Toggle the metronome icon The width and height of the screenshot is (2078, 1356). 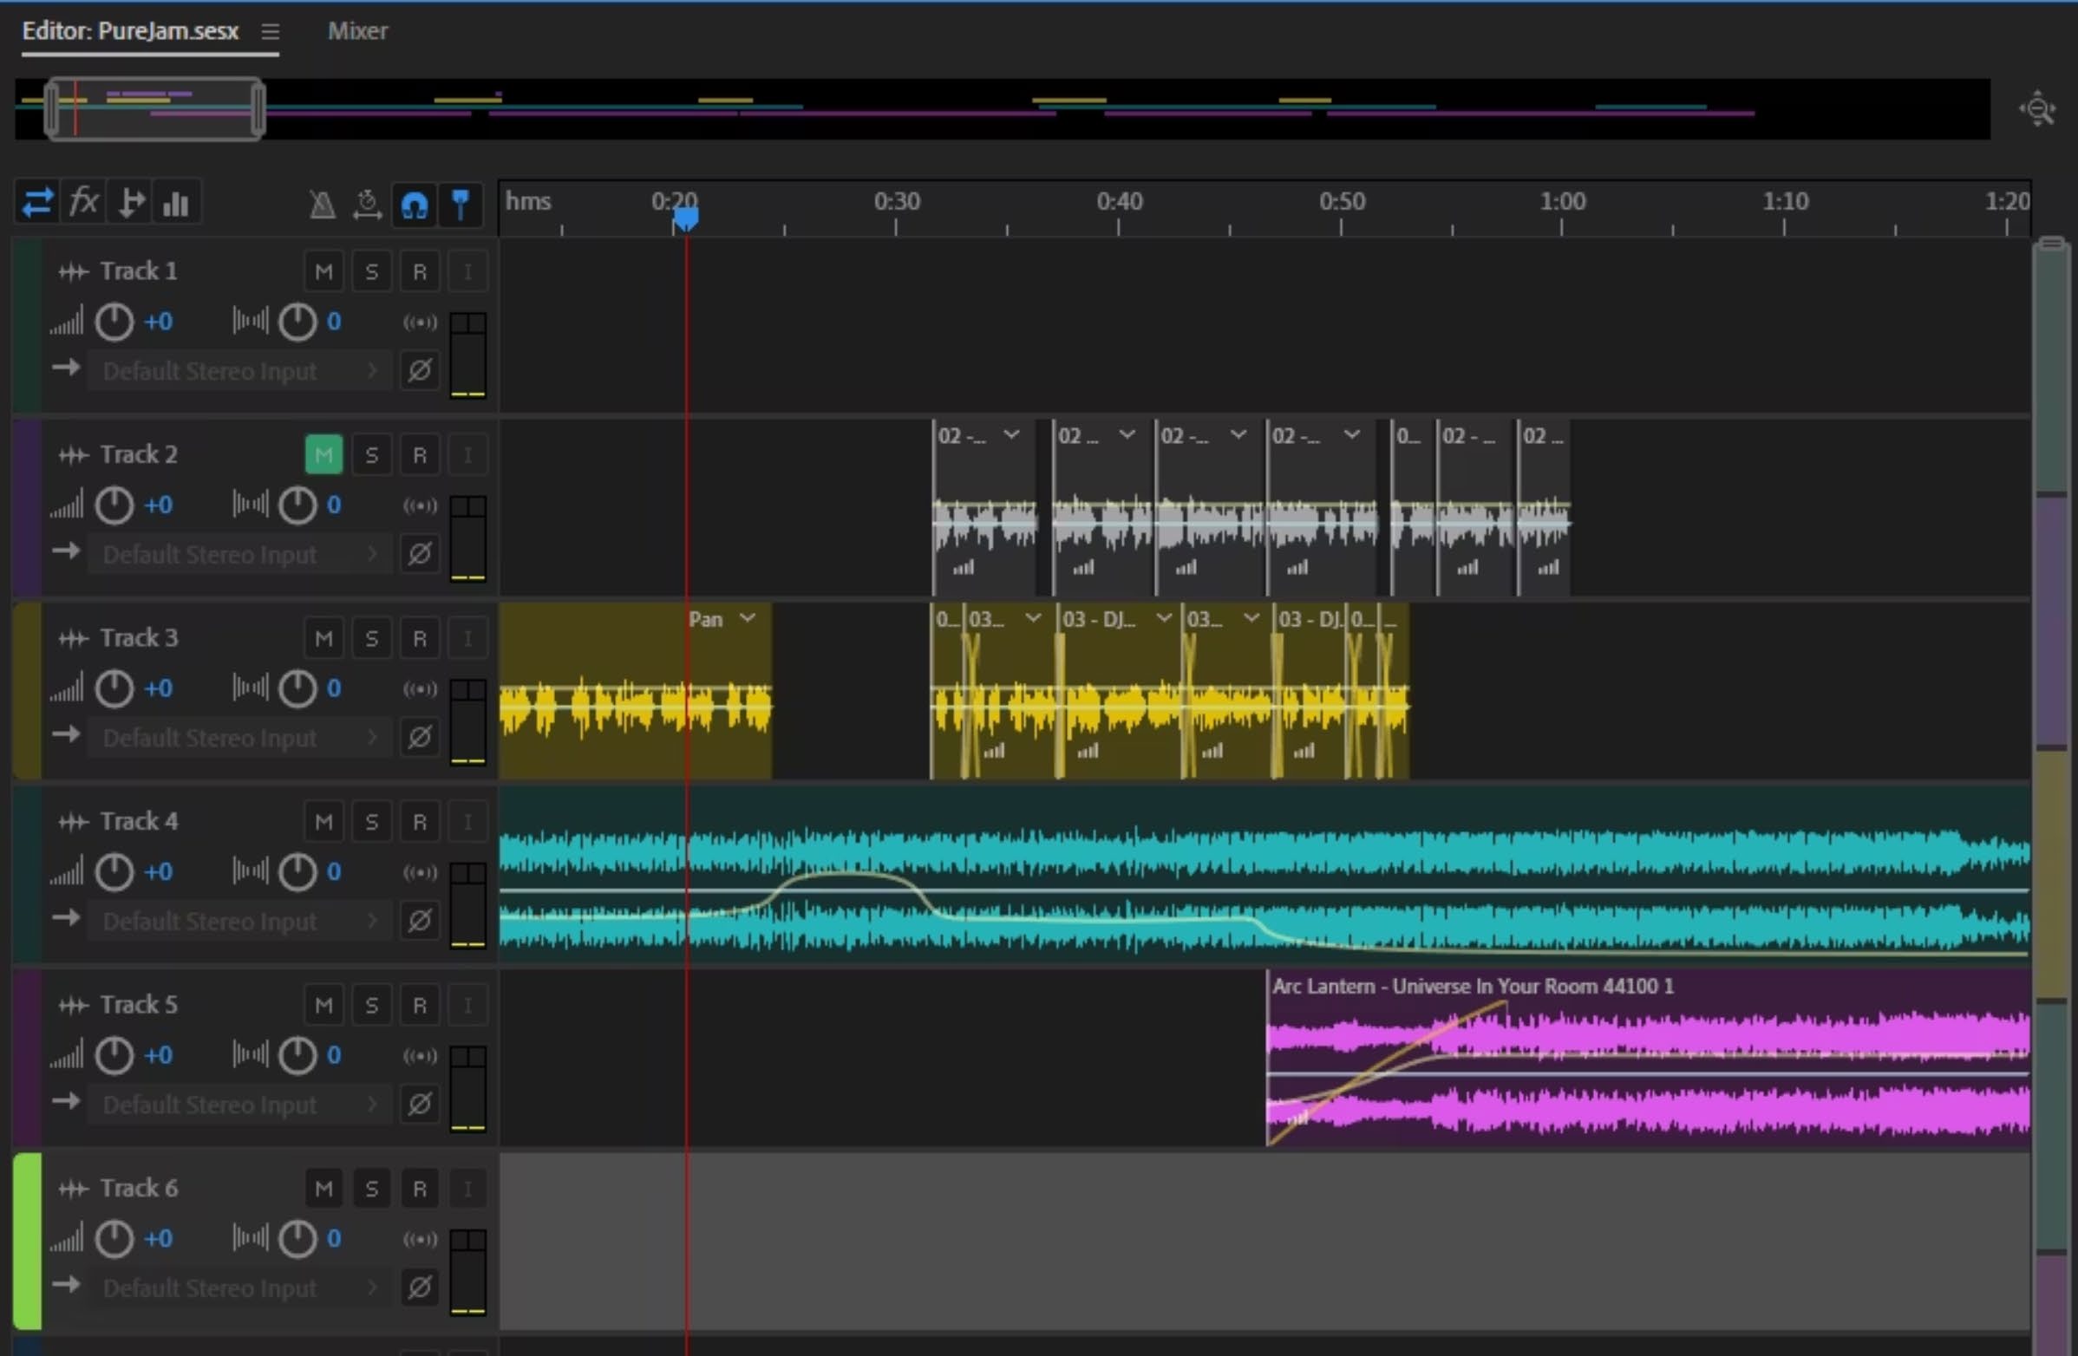point(322,205)
